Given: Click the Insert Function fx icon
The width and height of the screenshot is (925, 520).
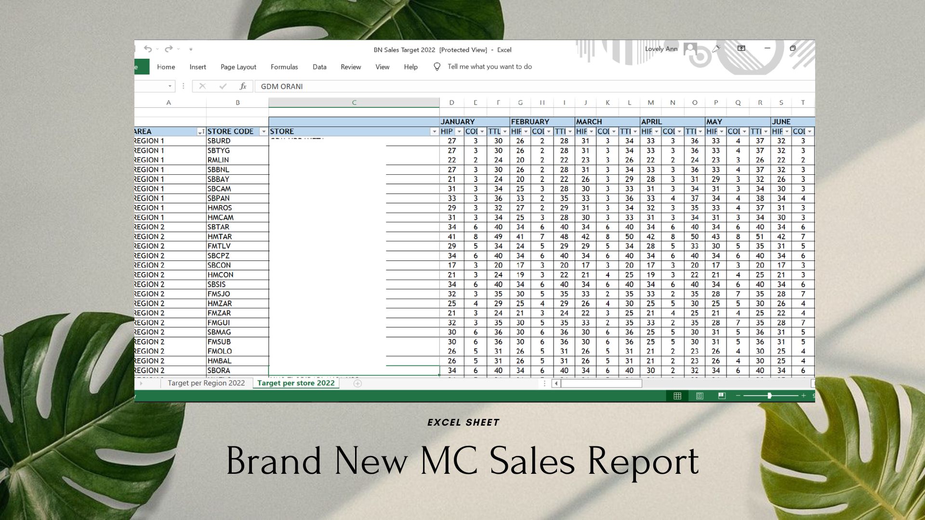Looking at the screenshot, I should 243,86.
